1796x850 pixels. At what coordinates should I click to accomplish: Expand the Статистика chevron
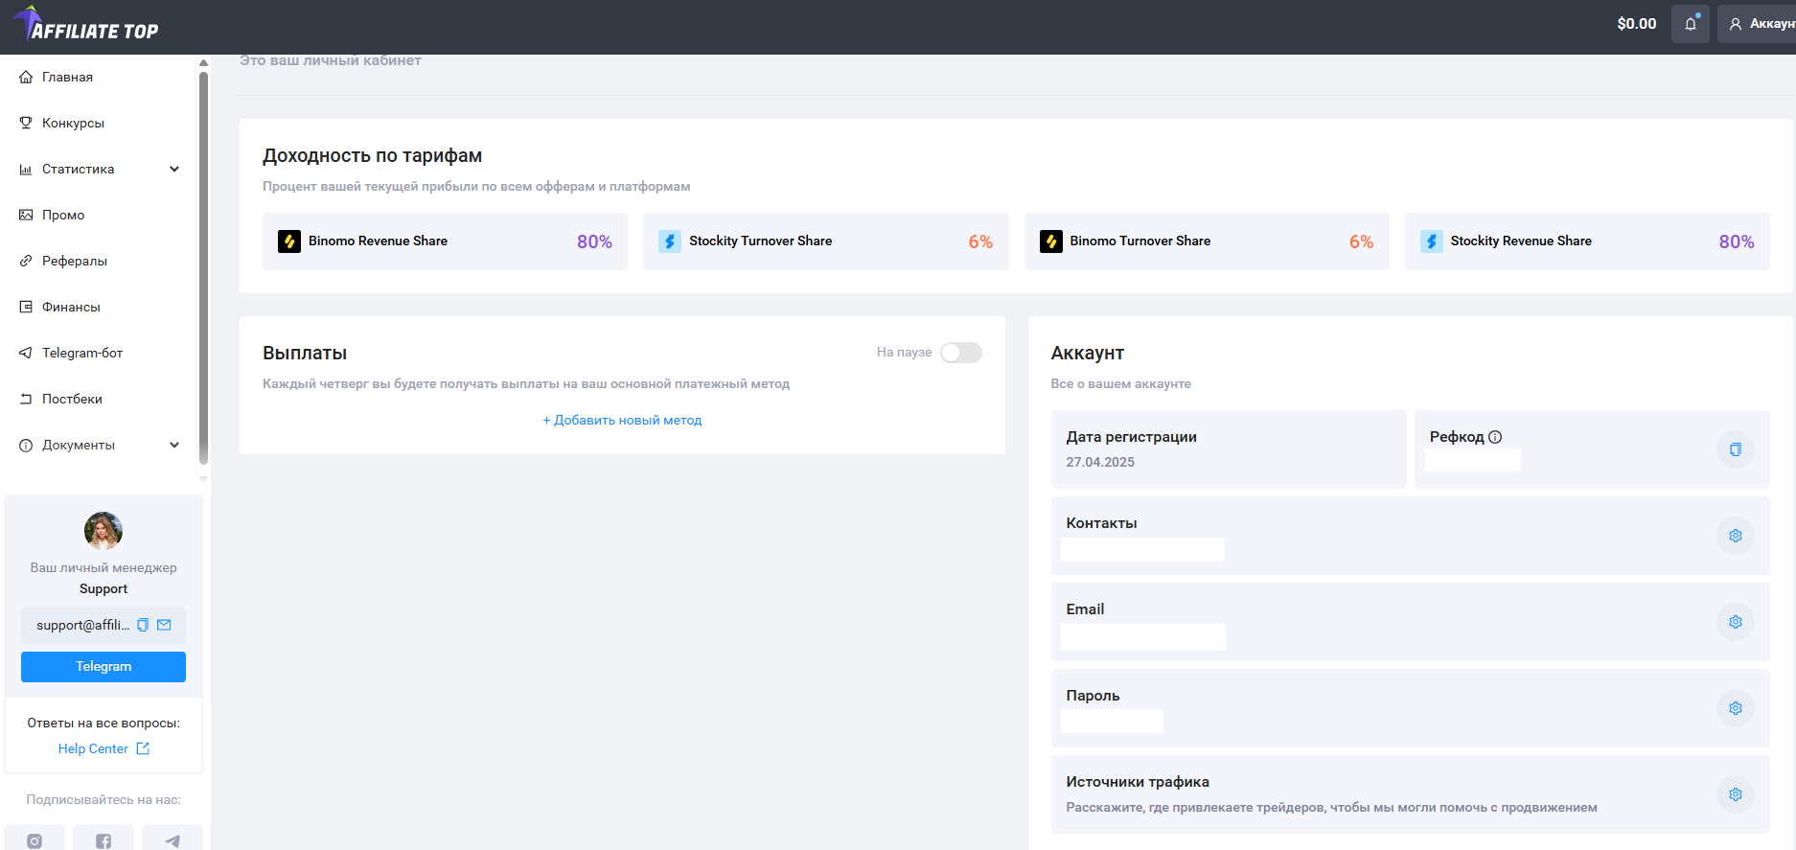click(x=174, y=169)
